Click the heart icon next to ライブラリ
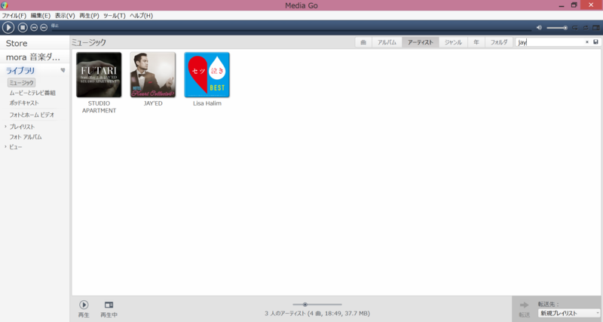Screen dimensions: 603x322 63,70
